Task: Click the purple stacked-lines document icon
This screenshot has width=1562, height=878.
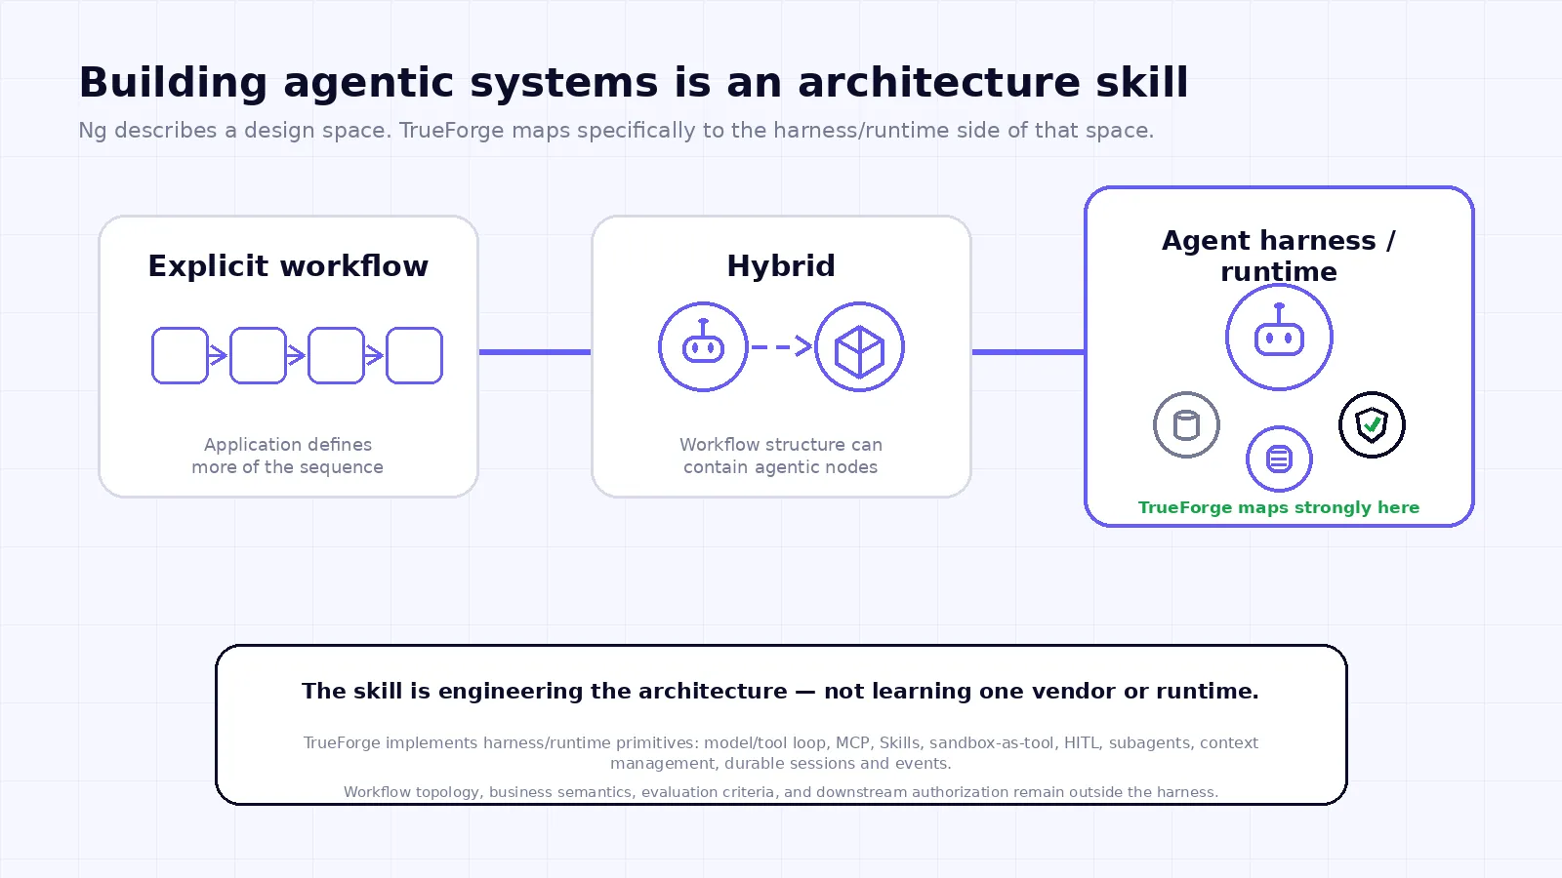Action: coord(1279,459)
